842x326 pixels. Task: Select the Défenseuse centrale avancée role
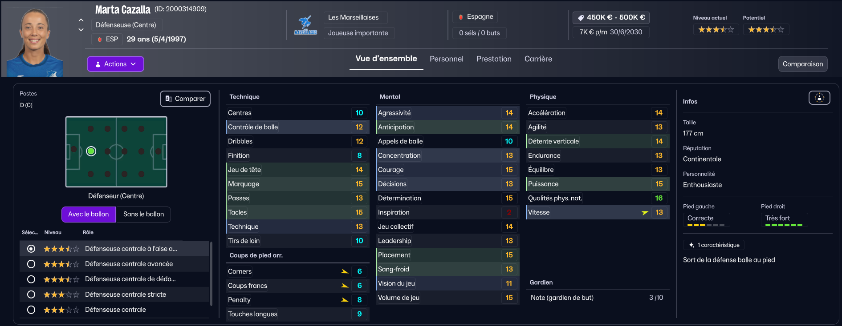tap(31, 264)
